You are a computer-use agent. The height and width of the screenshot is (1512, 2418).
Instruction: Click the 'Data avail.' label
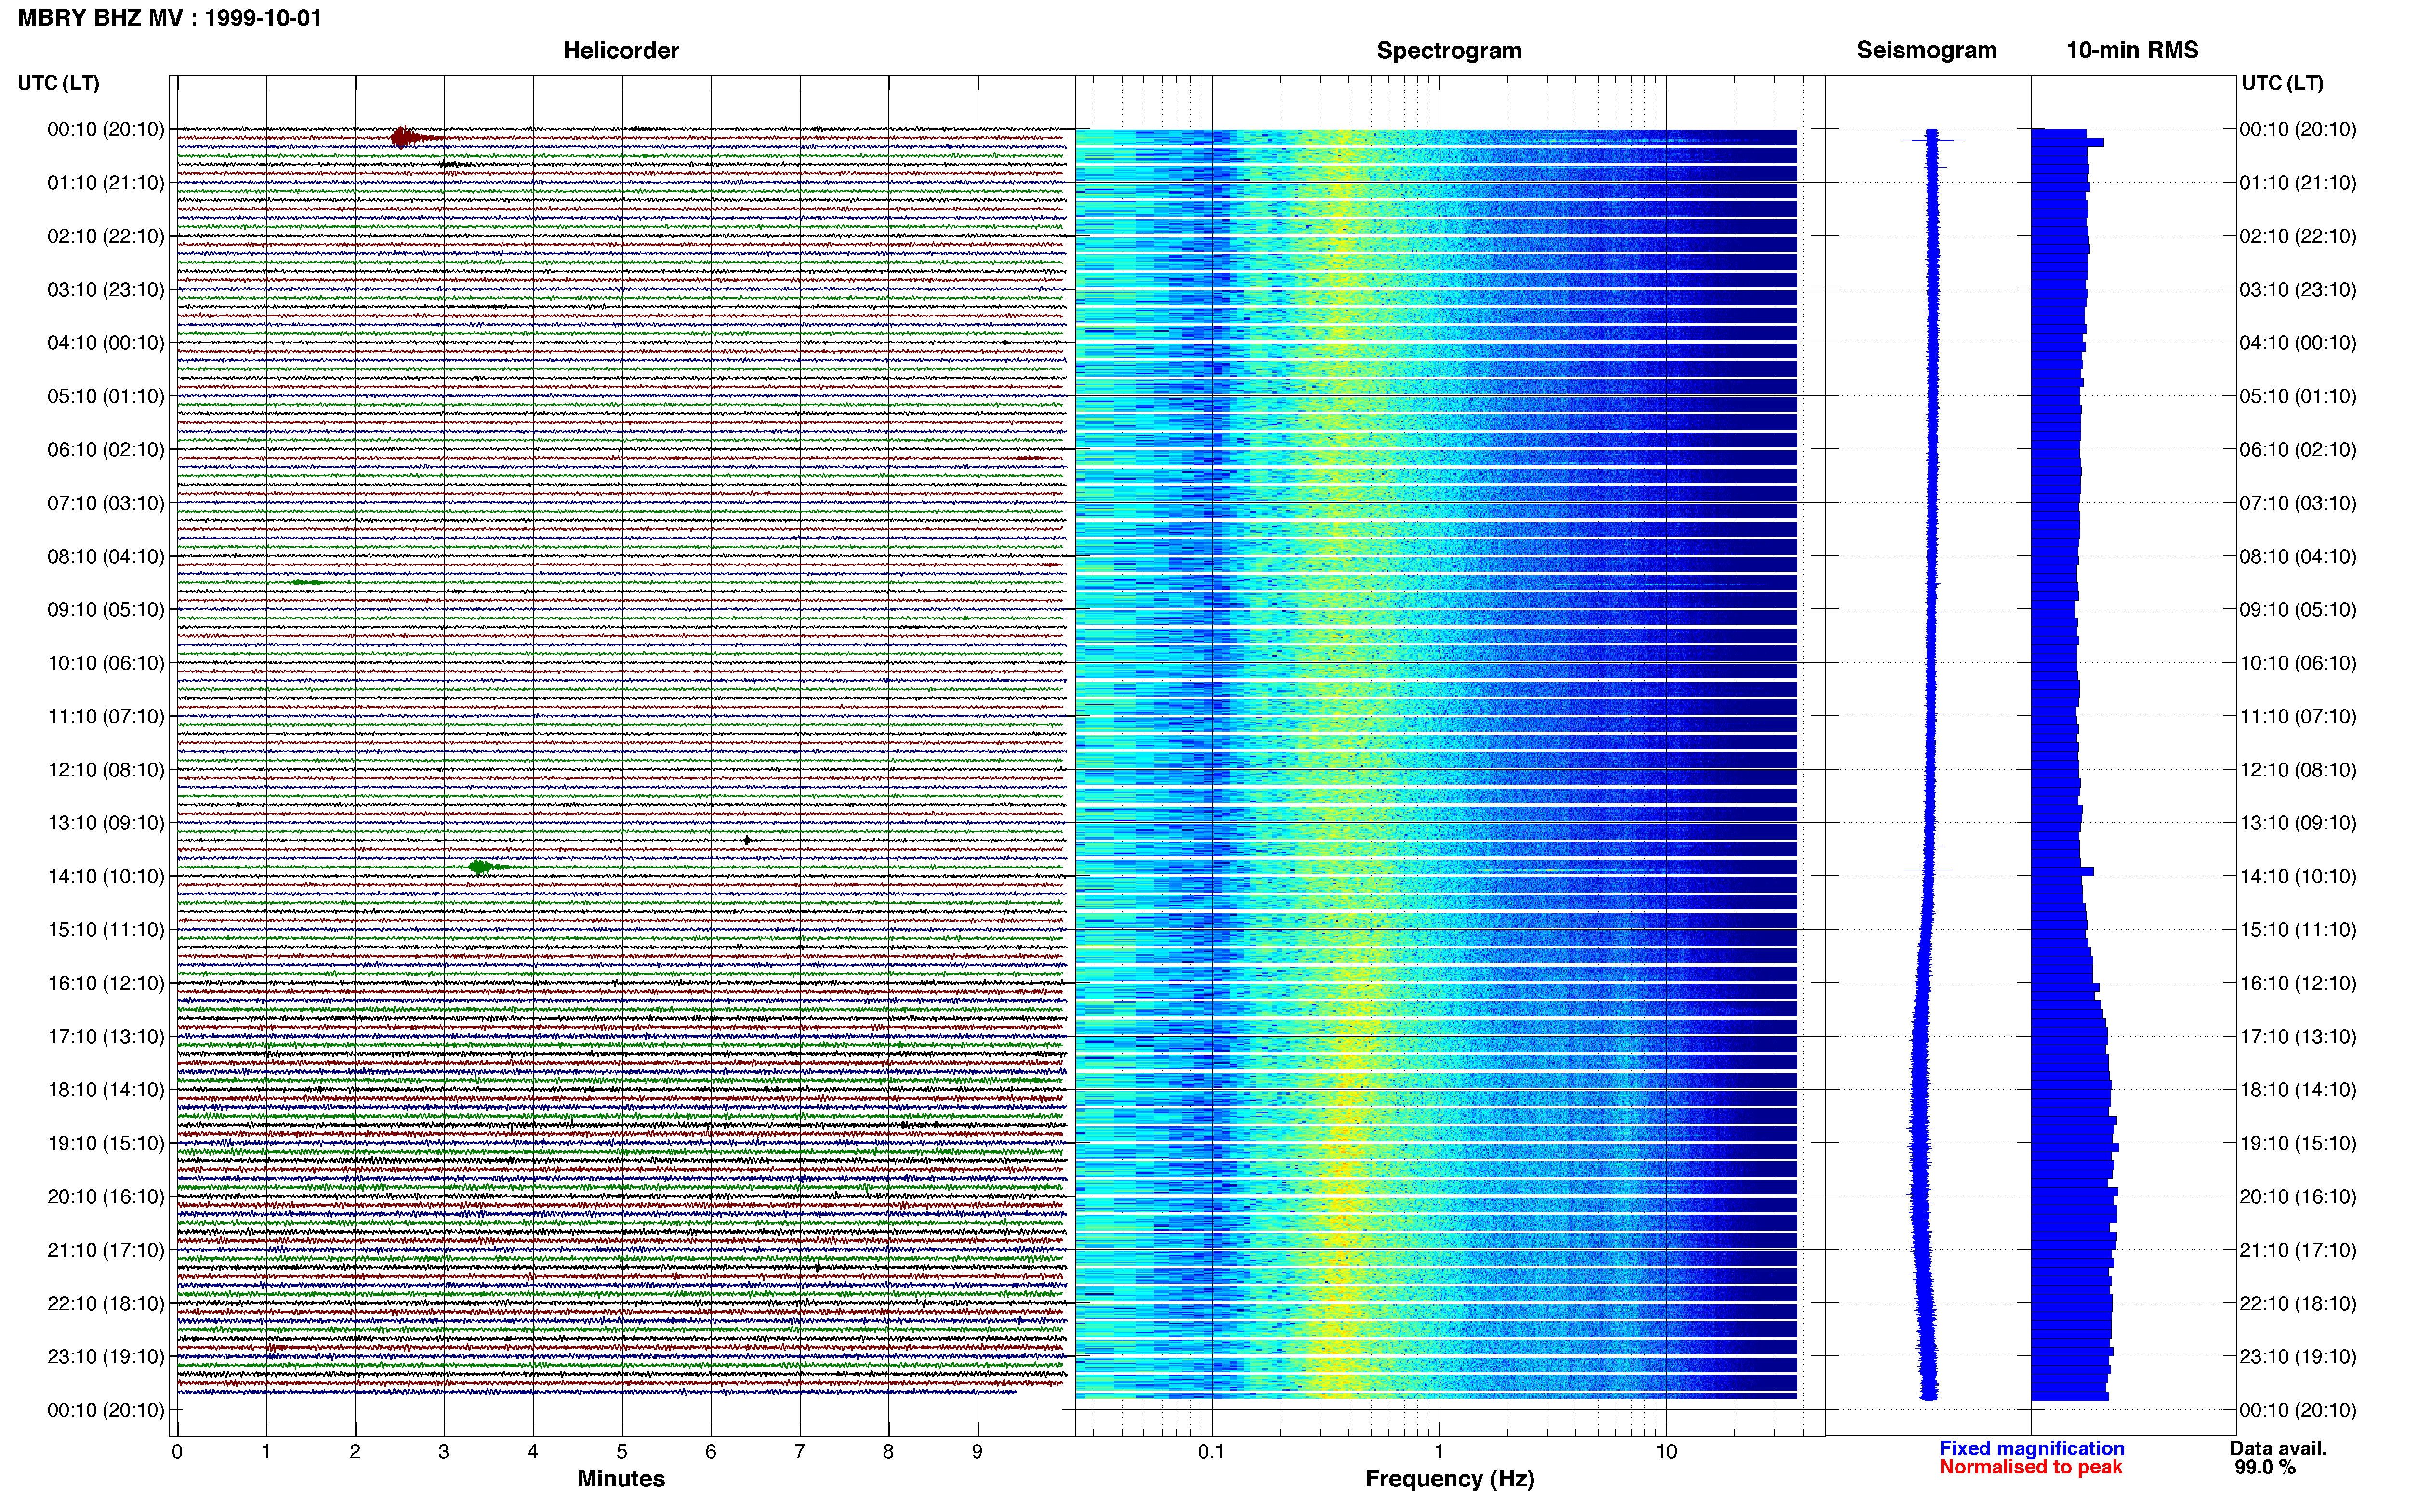(2278, 1448)
